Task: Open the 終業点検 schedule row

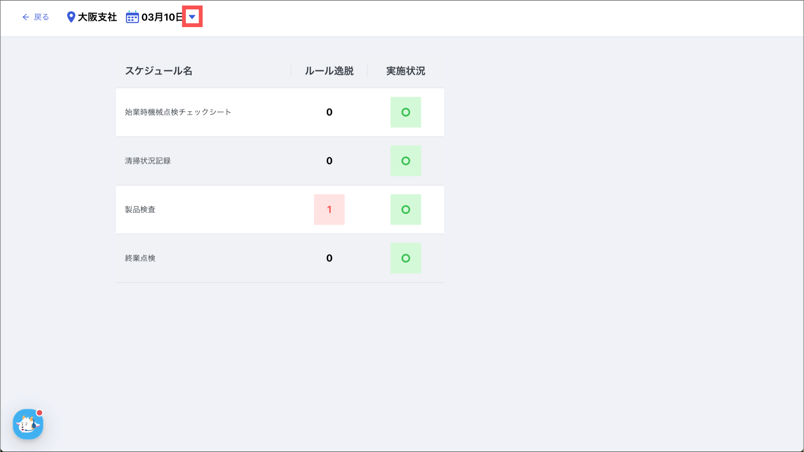Action: click(x=140, y=258)
